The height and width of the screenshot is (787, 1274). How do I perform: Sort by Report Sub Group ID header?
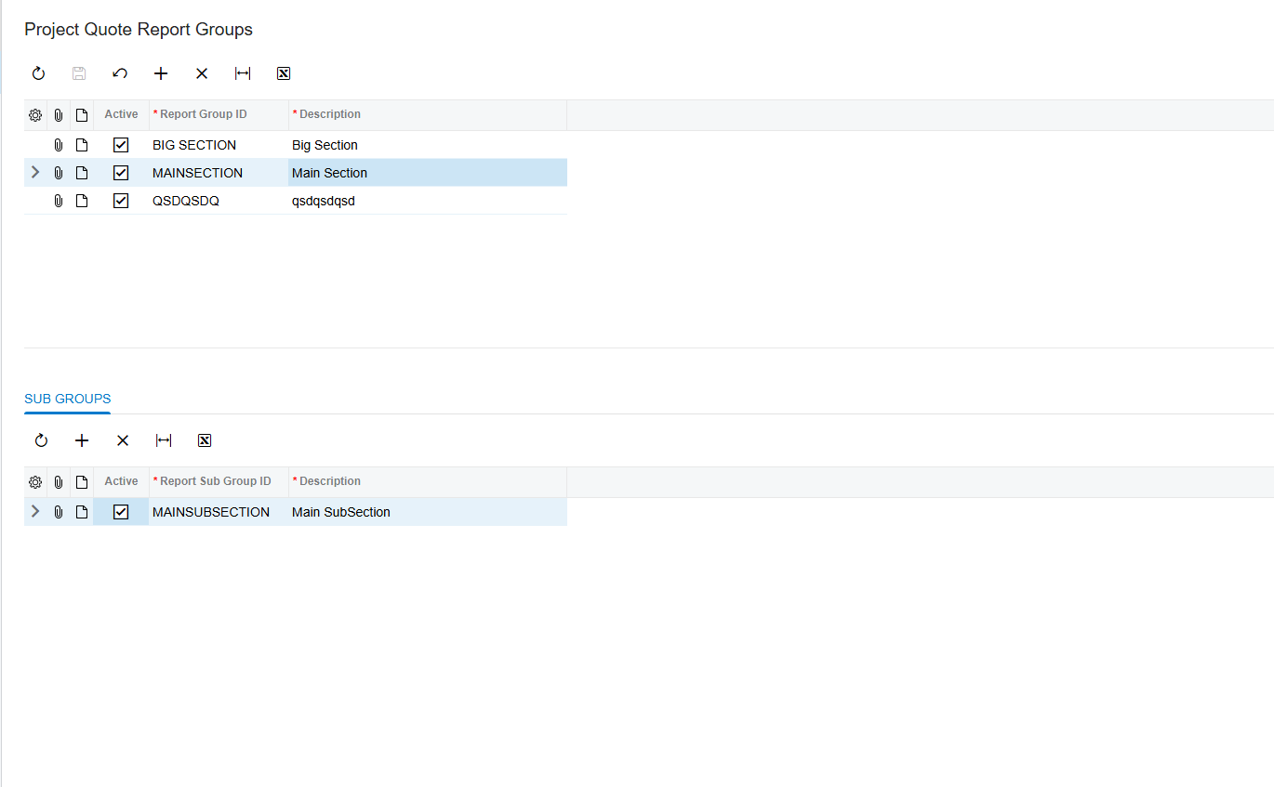[219, 481]
